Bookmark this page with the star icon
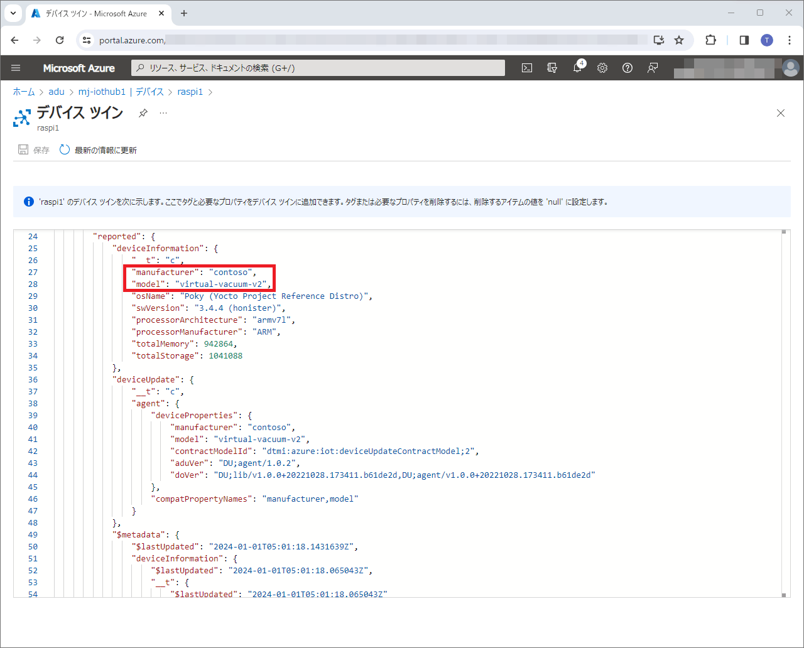The height and width of the screenshot is (648, 804). click(679, 40)
